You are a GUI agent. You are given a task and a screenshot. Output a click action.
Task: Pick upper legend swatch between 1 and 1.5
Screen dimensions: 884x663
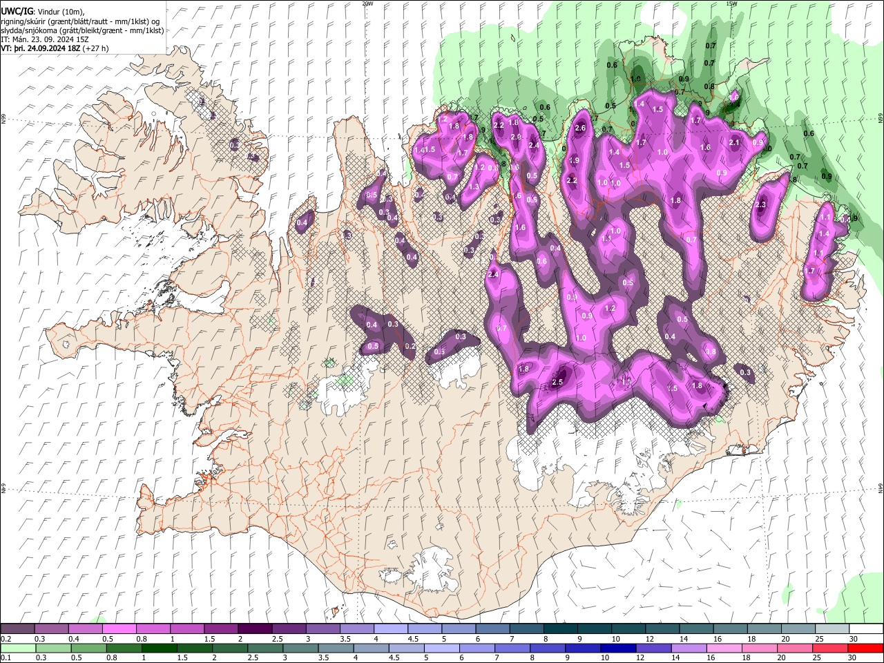pos(186,628)
